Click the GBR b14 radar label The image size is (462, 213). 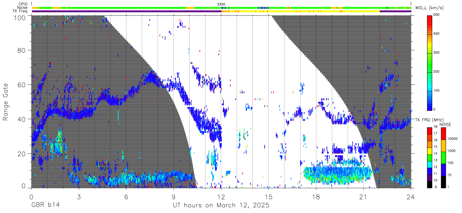(46, 205)
